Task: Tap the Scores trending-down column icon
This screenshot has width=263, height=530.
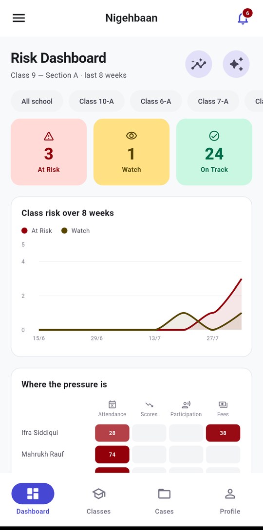Action: coord(149,405)
